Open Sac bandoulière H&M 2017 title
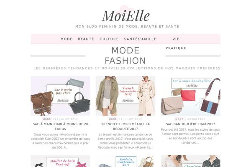Image resolution: width=251 pixels, height=167 pixels. [x=190, y=124]
